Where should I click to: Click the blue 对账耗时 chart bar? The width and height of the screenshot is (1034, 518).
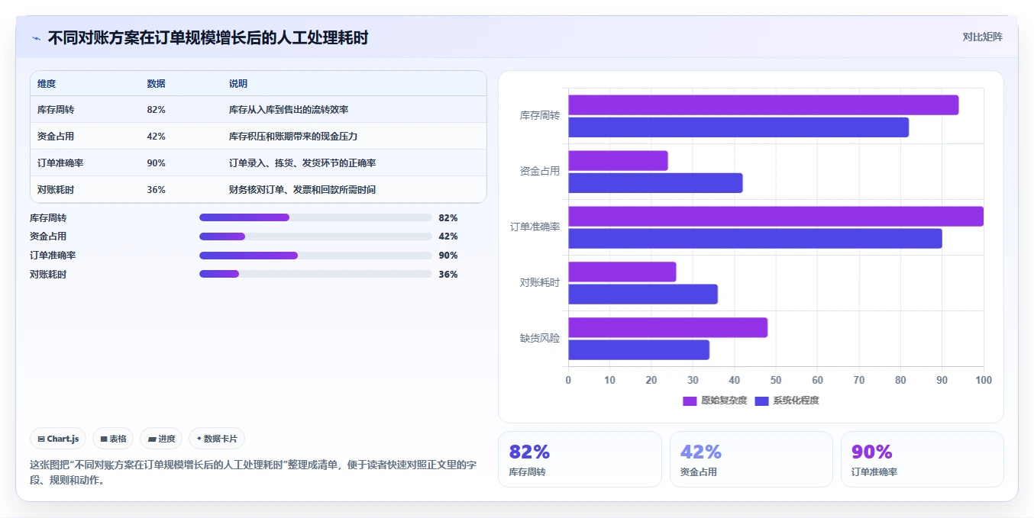pyautogui.click(x=643, y=294)
